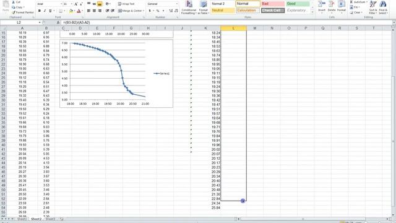396x223 pixels.
Task: Select the column L header
Action: (x=233, y=28)
